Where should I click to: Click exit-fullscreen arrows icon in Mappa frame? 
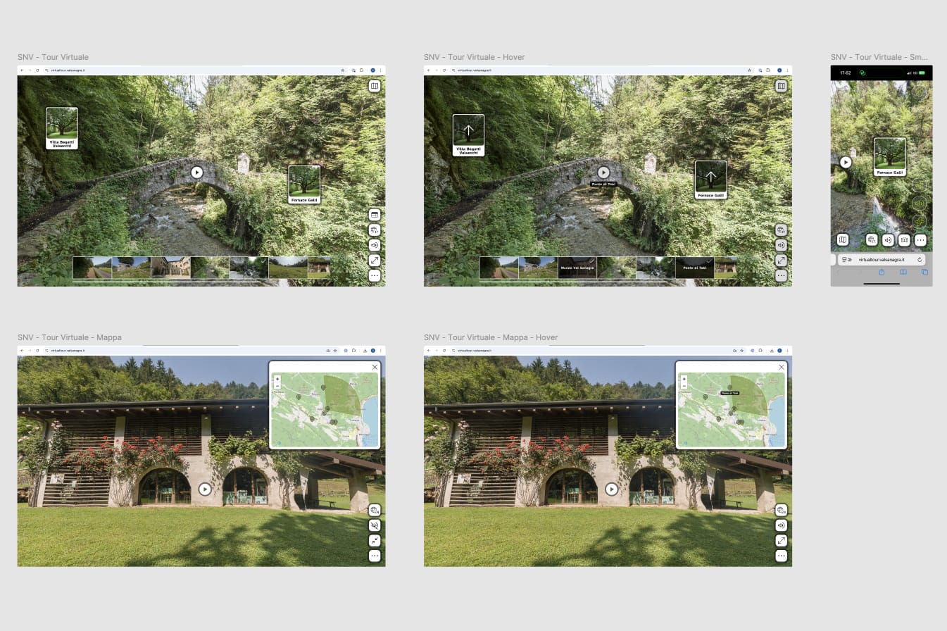[x=375, y=541]
